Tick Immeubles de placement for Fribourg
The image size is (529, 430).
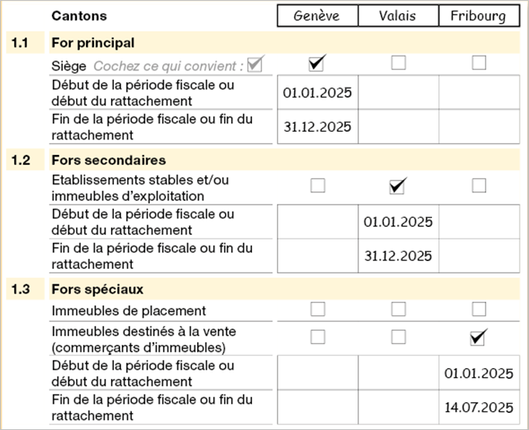(x=479, y=309)
